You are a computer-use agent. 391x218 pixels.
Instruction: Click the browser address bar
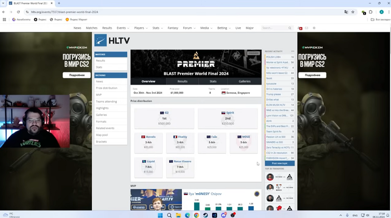coord(185,12)
